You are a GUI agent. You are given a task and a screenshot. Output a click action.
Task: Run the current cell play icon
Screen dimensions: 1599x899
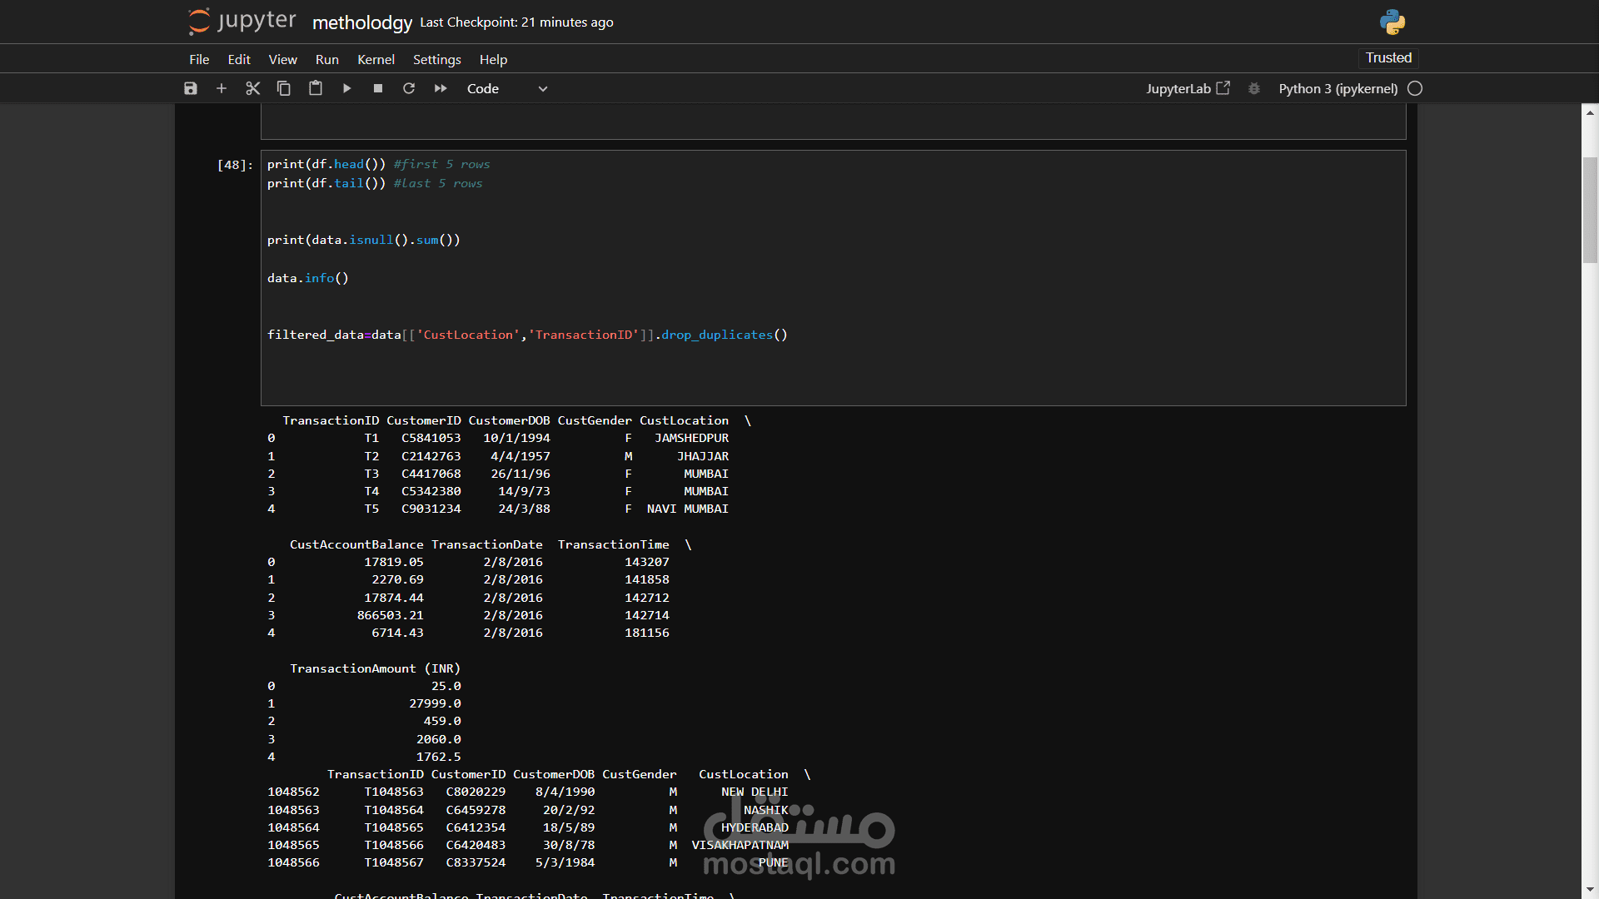[x=346, y=88]
